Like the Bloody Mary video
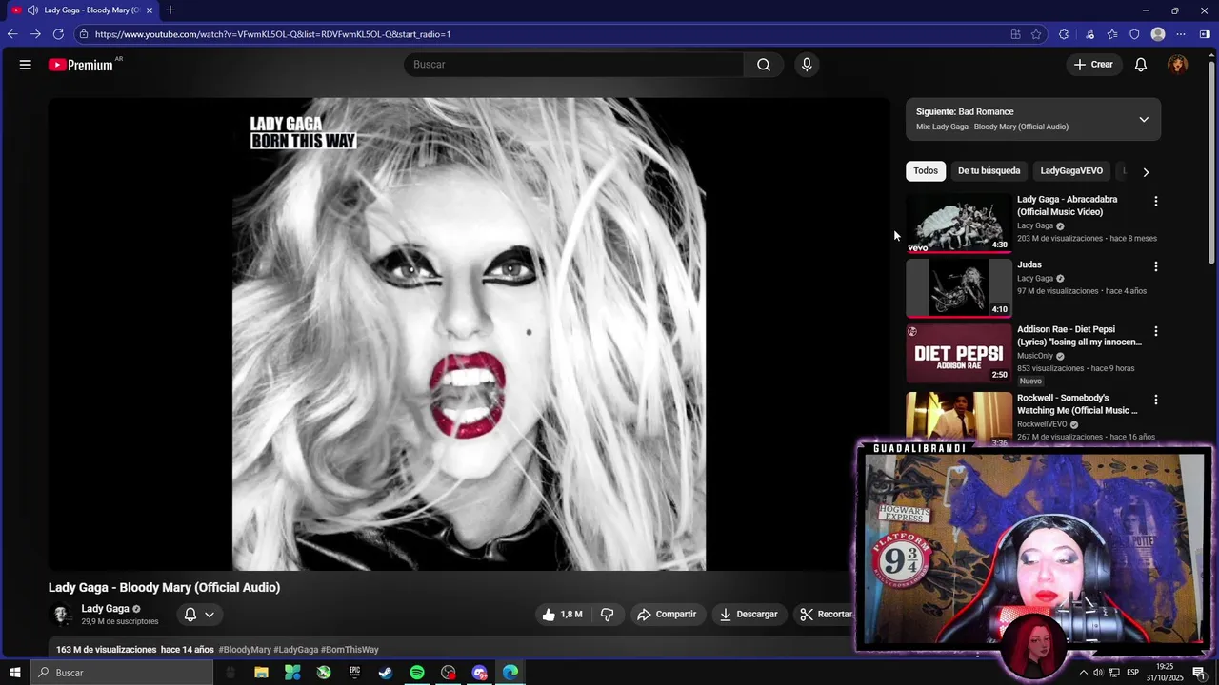 pyautogui.click(x=562, y=615)
